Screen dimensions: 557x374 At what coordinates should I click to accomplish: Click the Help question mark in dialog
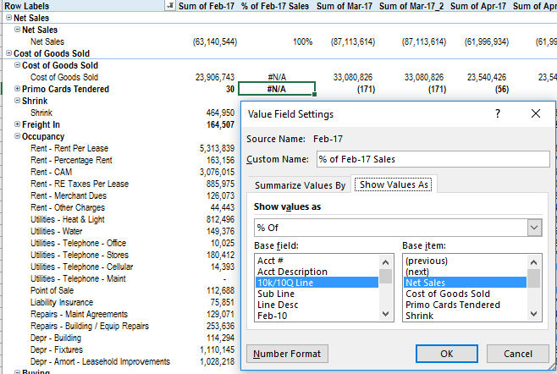click(x=497, y=113)
